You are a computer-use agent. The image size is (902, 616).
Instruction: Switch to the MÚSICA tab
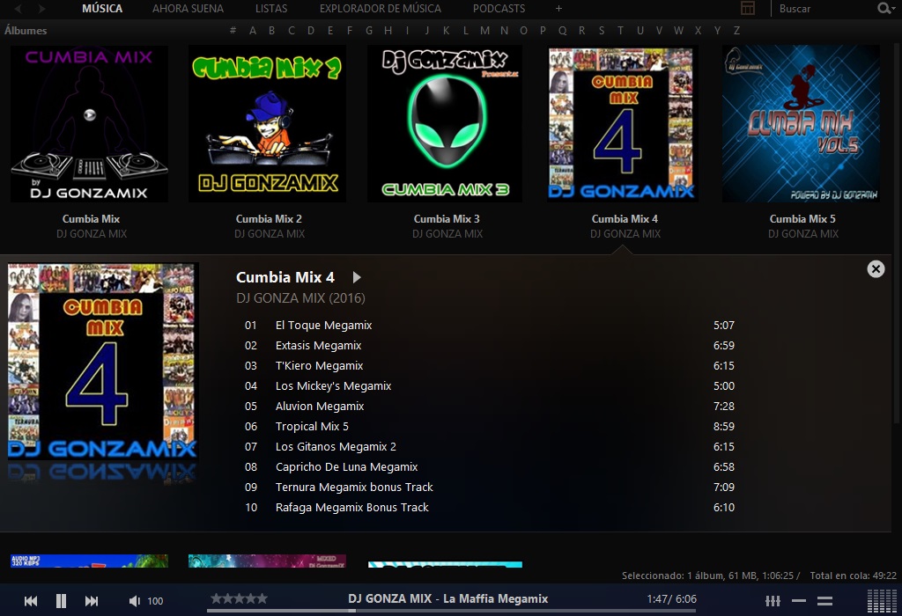tap(102, 9)
